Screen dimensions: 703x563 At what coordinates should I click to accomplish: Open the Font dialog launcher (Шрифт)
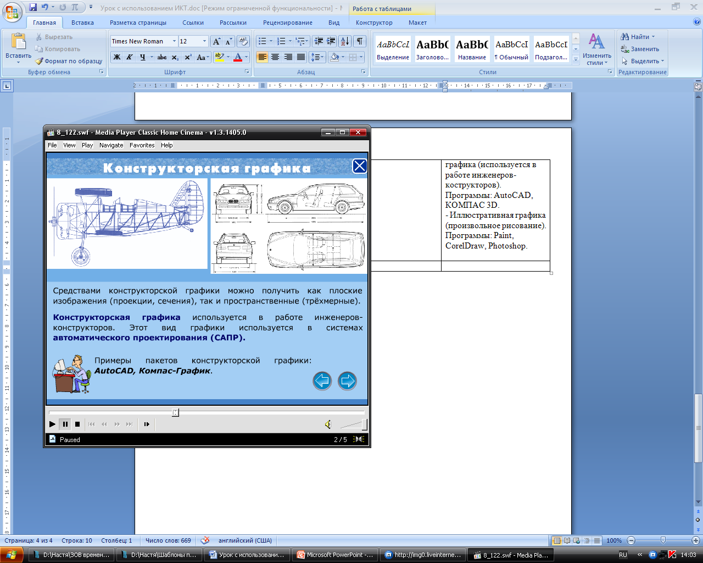[x=247, y=72]
